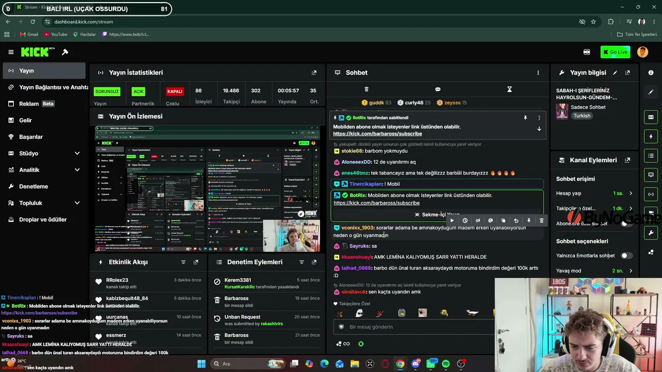Click the SORUNSUZ stream status badge

107,91
